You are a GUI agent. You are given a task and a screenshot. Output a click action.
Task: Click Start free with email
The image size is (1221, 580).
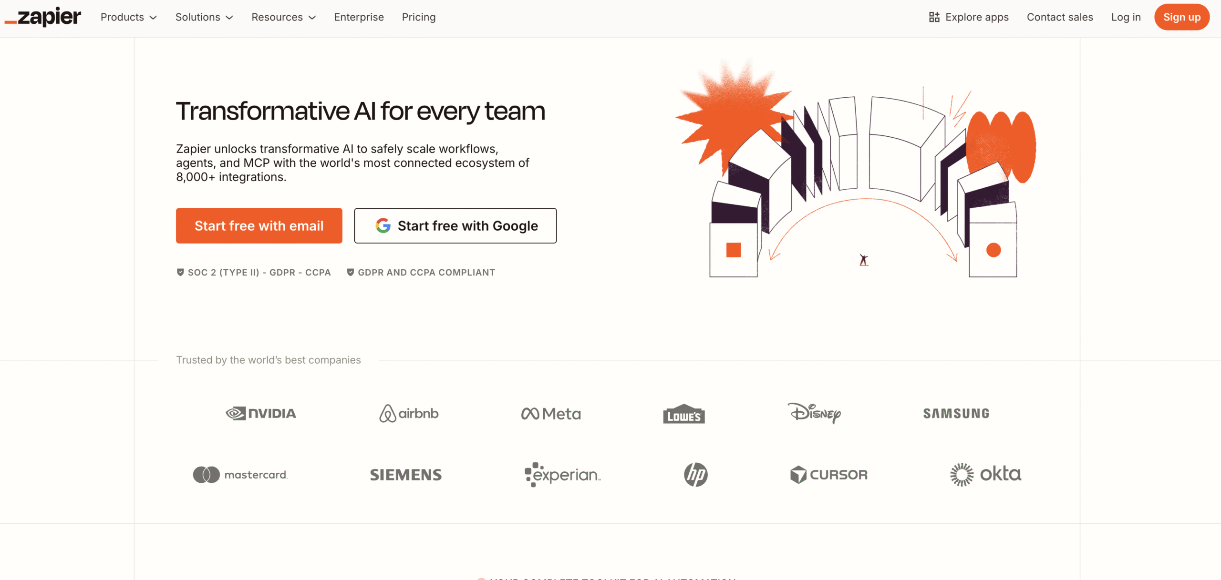pos(259,225)
